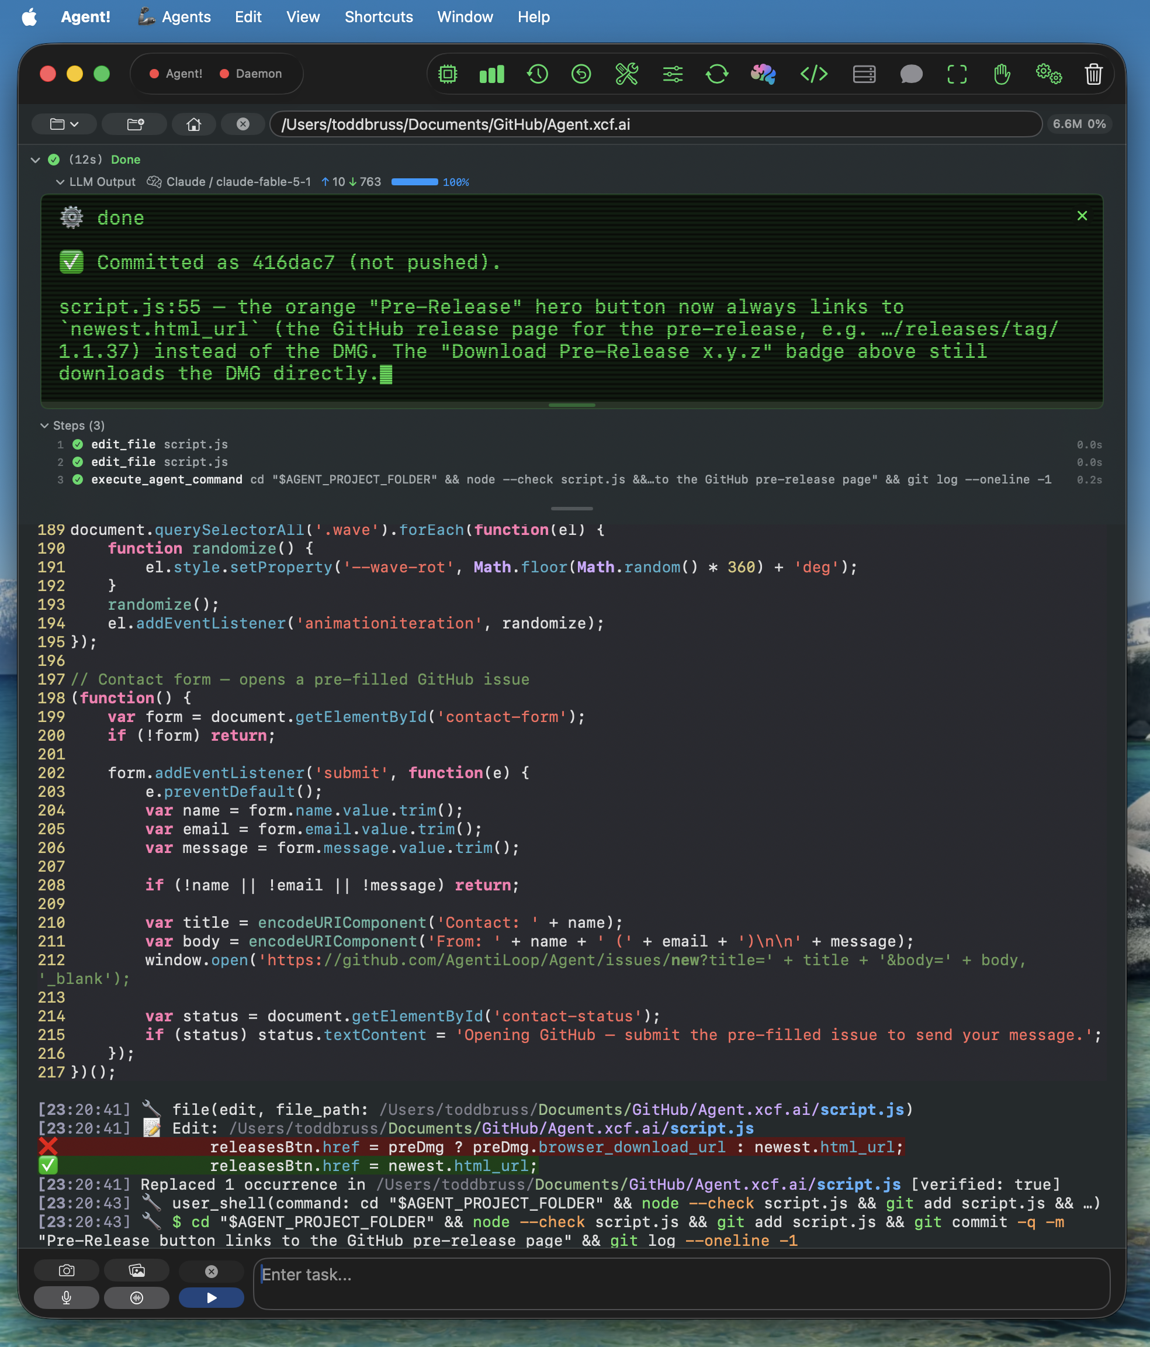
Task: Open the double gears settings icon
Action: point(1049,74)
